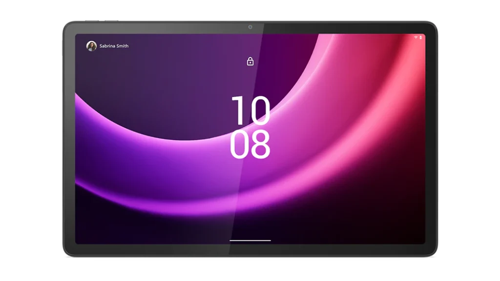
Task: Select the Sabrina Smith user name
Action: tap(114, 46)
